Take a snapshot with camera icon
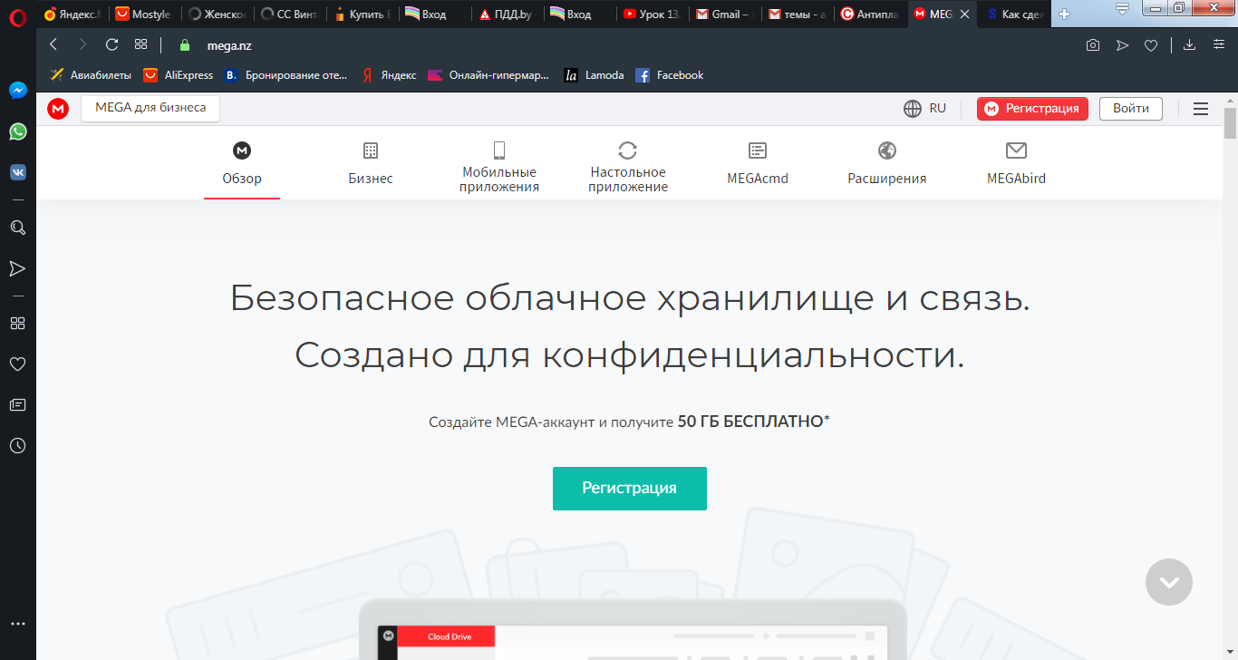Screen dimensions: 1238x660 (x=1093, y=45)
